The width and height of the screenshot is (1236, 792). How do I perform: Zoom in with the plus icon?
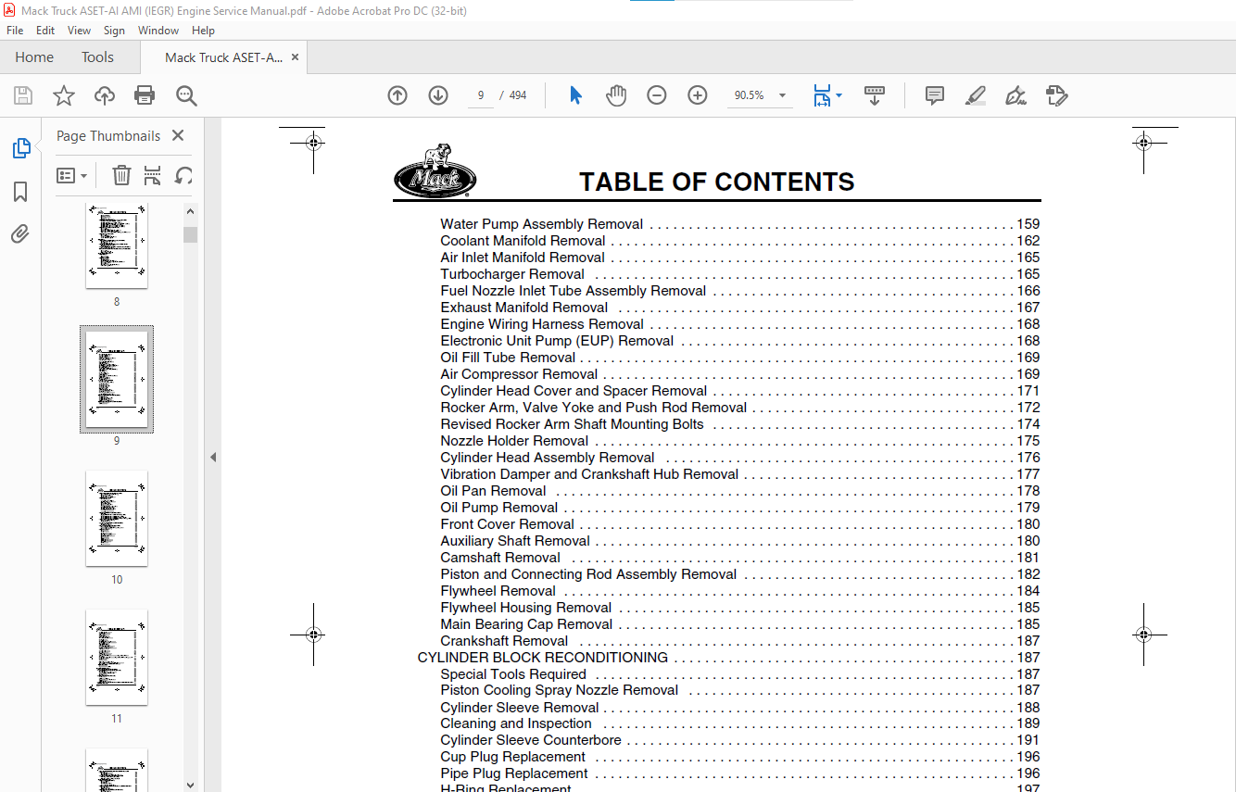pyautogui.click(x=698, y=95)
